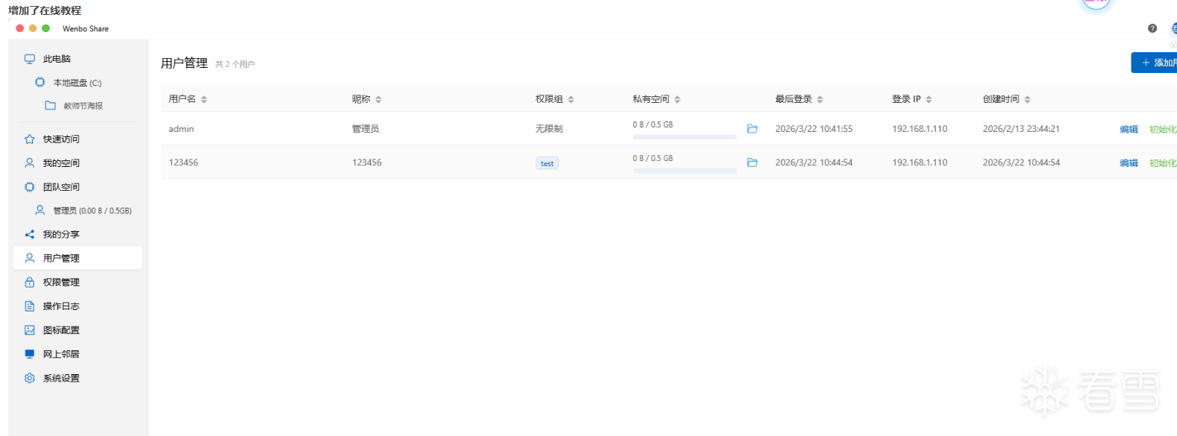Click the 此电脑 monitor icon
Image resolution: width=1177 pixels, height=436 pixels.
tap(30, 59)
